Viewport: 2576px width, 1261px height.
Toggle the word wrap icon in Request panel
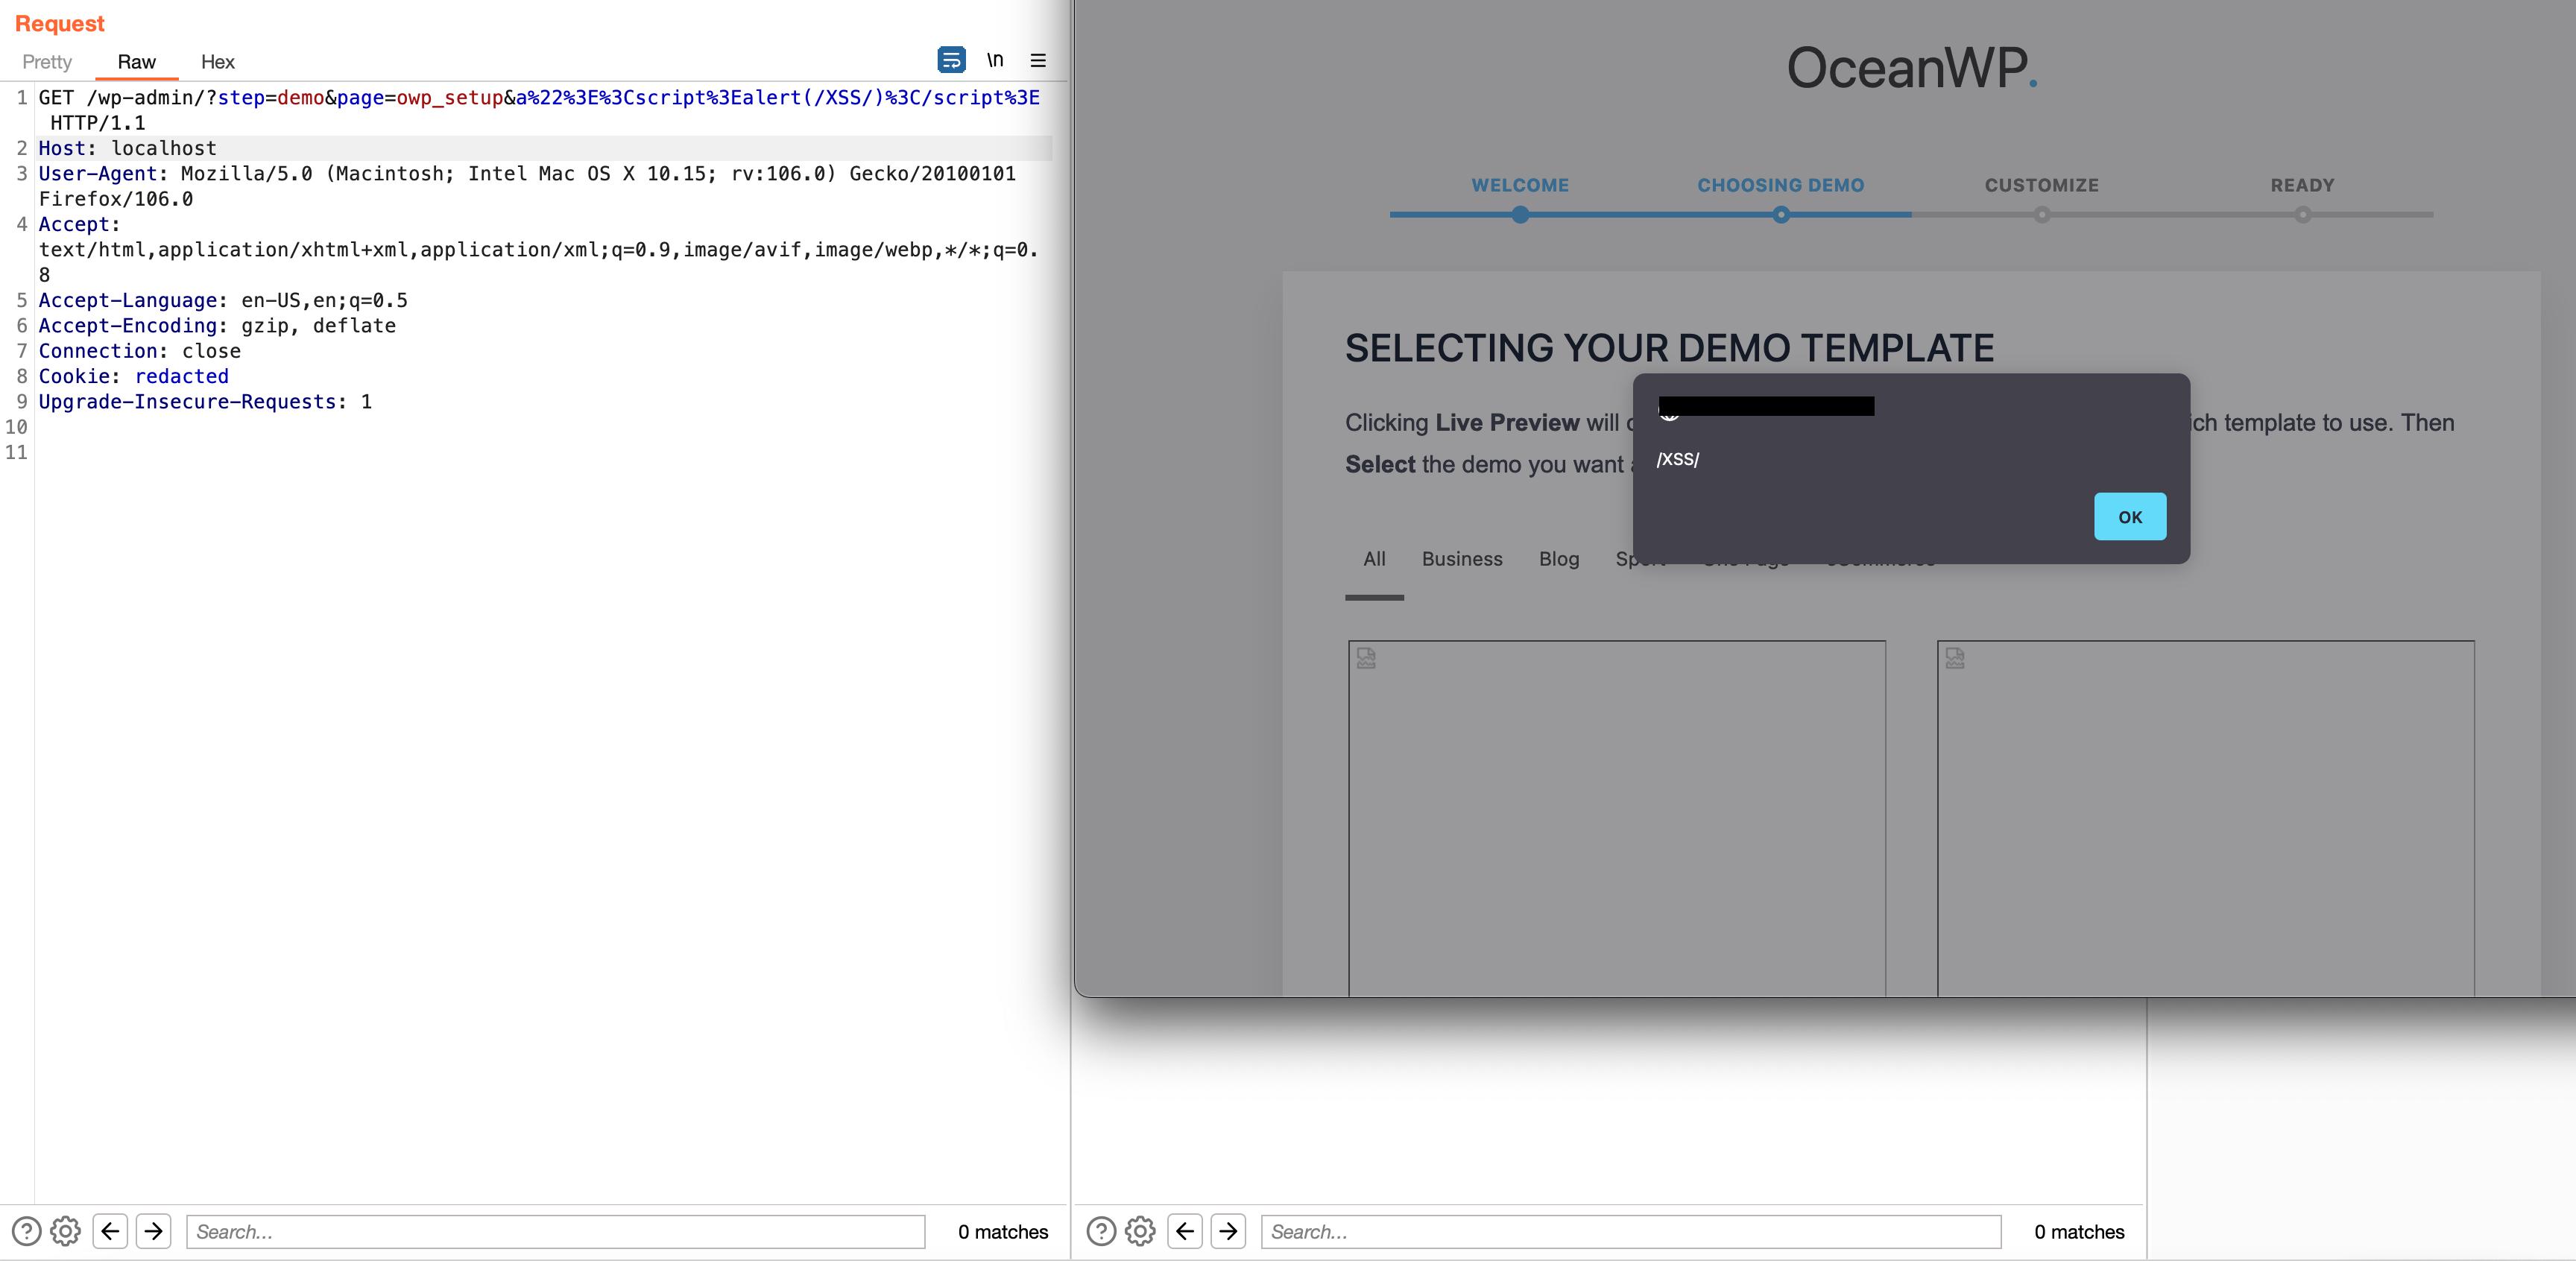coord(951,60)
